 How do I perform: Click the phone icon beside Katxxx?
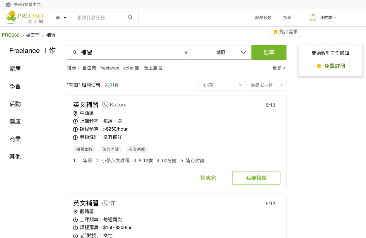[x=105, y=105]
